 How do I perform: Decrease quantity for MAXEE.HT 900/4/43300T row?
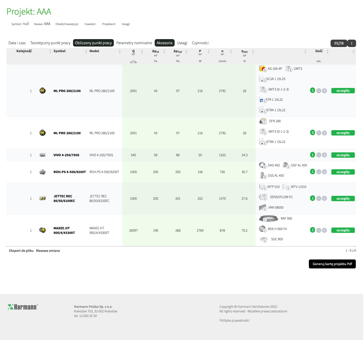(x=319, y=230)
